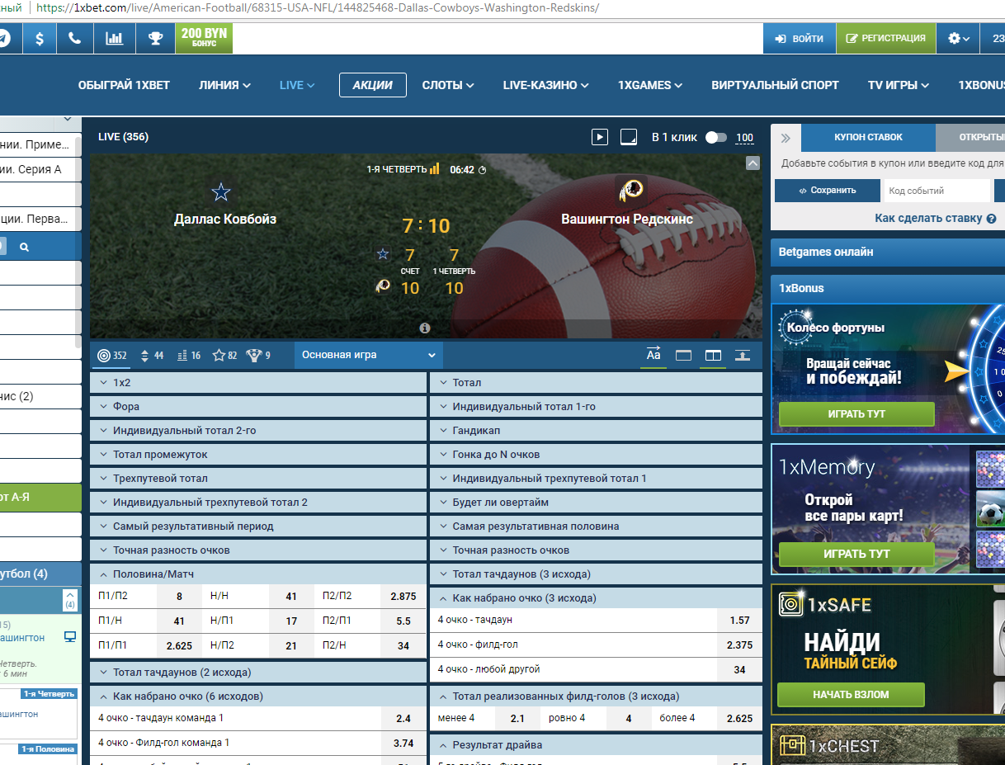Switch to the single-column layout icon
Image resolution: width=1005 pixels, height=765 pixels.
point(683,356)
